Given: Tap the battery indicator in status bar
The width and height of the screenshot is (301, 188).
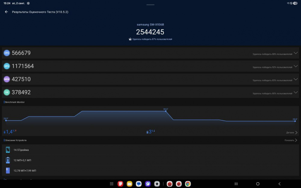Looking at the screenshot, I should pyautogui.click(x=295, y=3).
